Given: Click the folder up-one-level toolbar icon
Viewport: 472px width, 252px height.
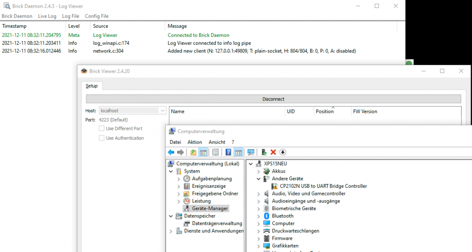Looking at the screenshot, I should [193, 152].
